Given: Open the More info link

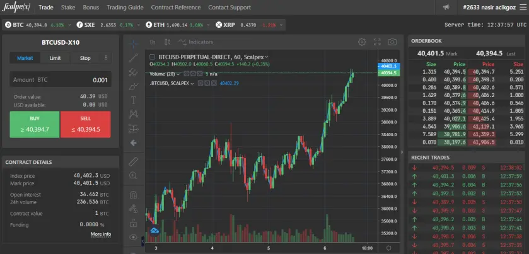Looking at the screenshot, I should point(100,234).
